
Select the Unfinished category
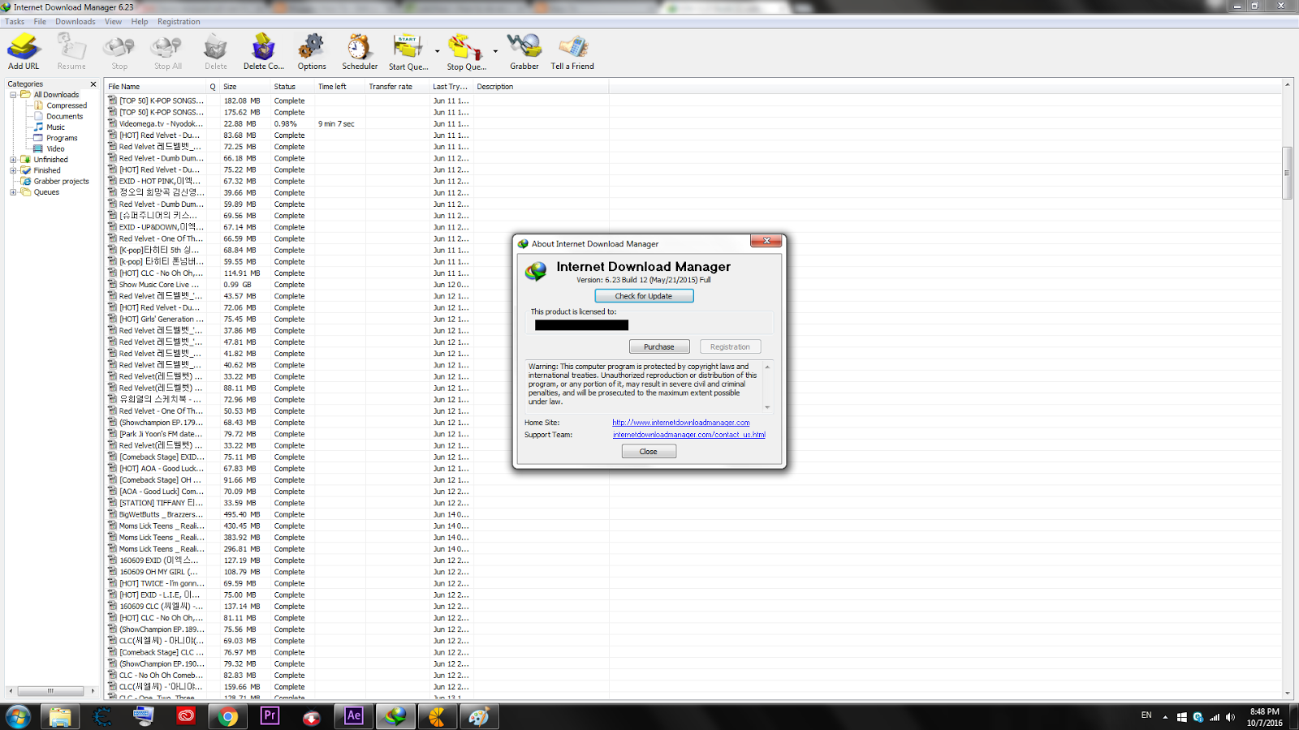(50, 159)
